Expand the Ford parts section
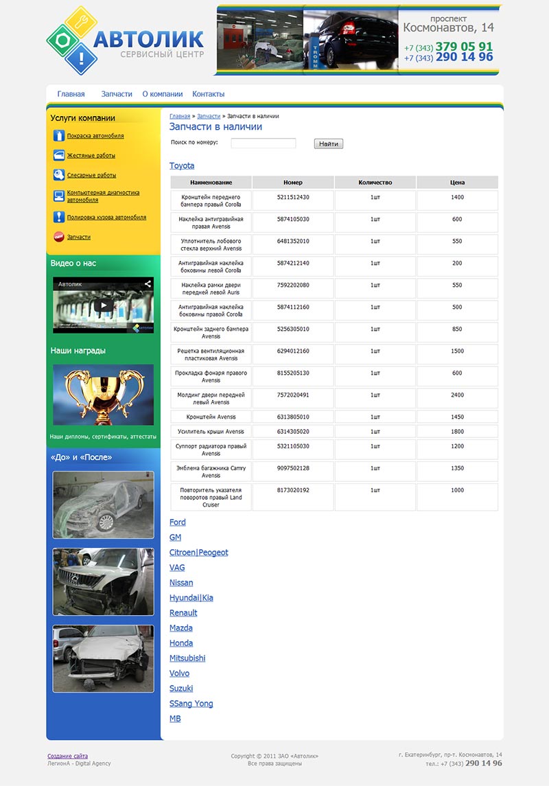This screenshot has height=786, width=549. [x=177, y=522]
